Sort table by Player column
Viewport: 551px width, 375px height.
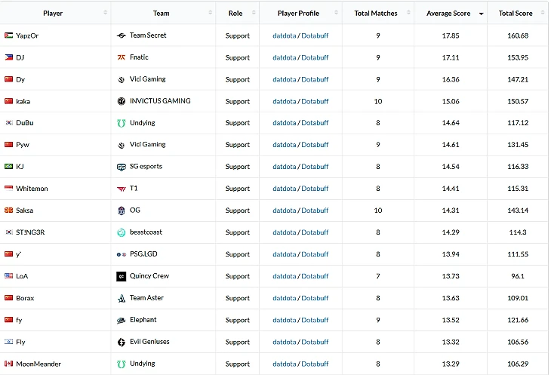point(53,13)
